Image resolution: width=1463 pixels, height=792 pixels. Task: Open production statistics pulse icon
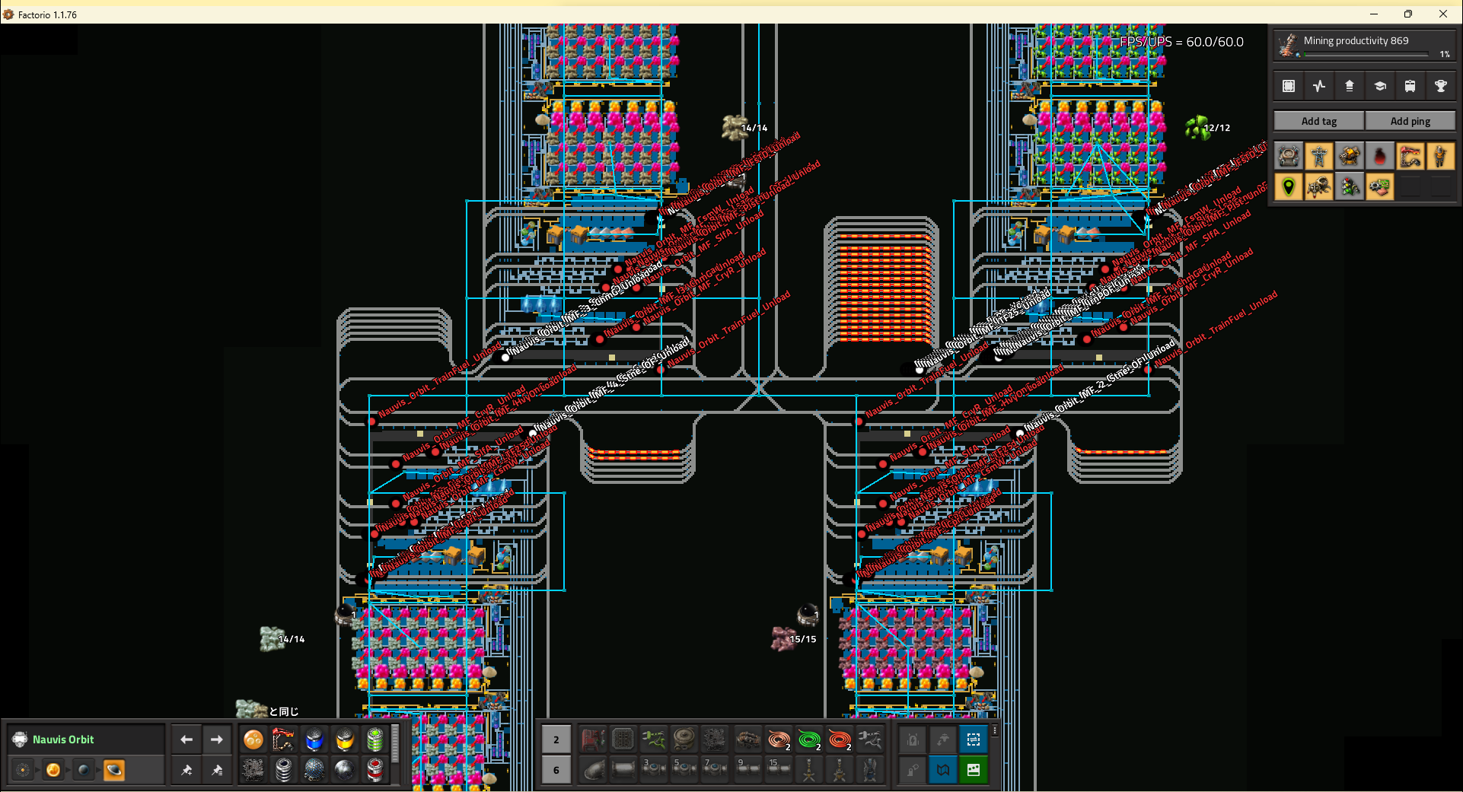[1319, 86]
